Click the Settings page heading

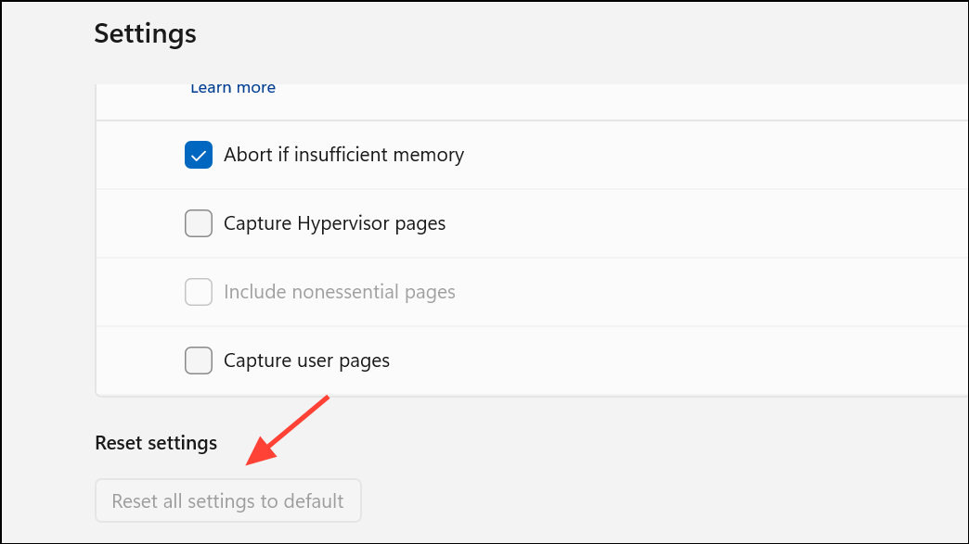click(x=145, y=34)
